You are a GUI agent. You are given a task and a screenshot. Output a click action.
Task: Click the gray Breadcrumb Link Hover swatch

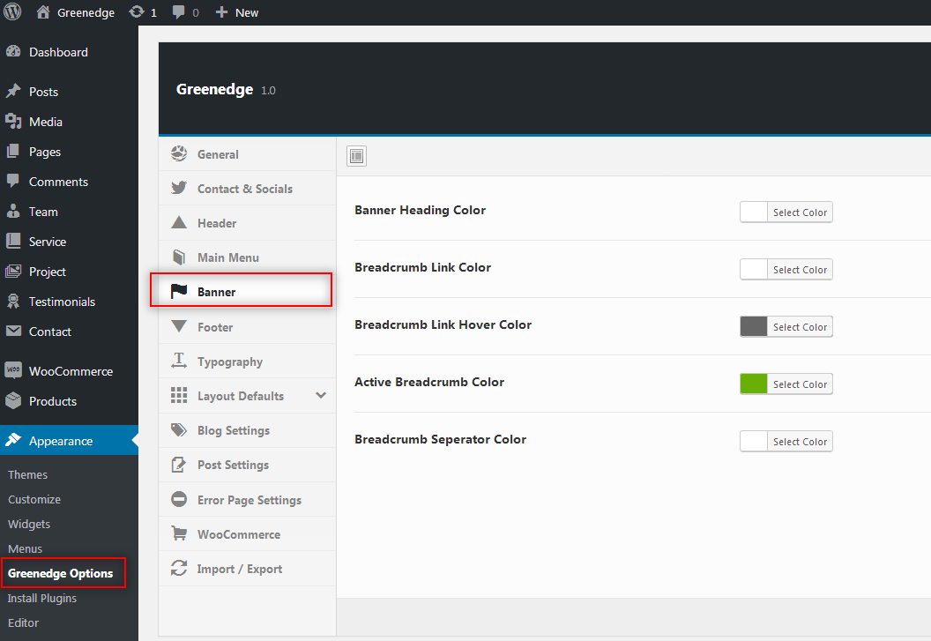click(754, 327)
